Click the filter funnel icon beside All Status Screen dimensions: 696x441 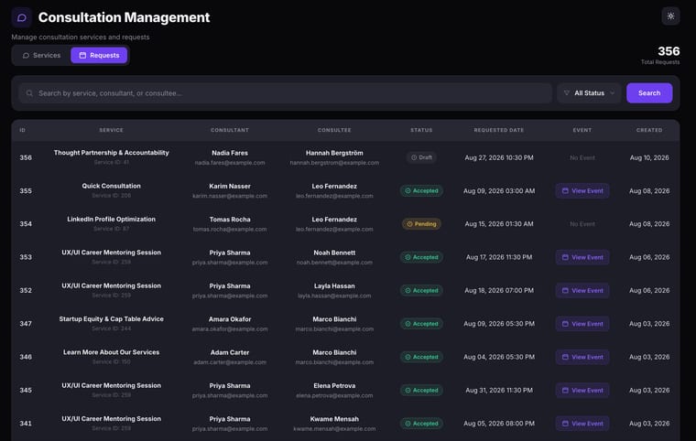[x=566, y=93]
